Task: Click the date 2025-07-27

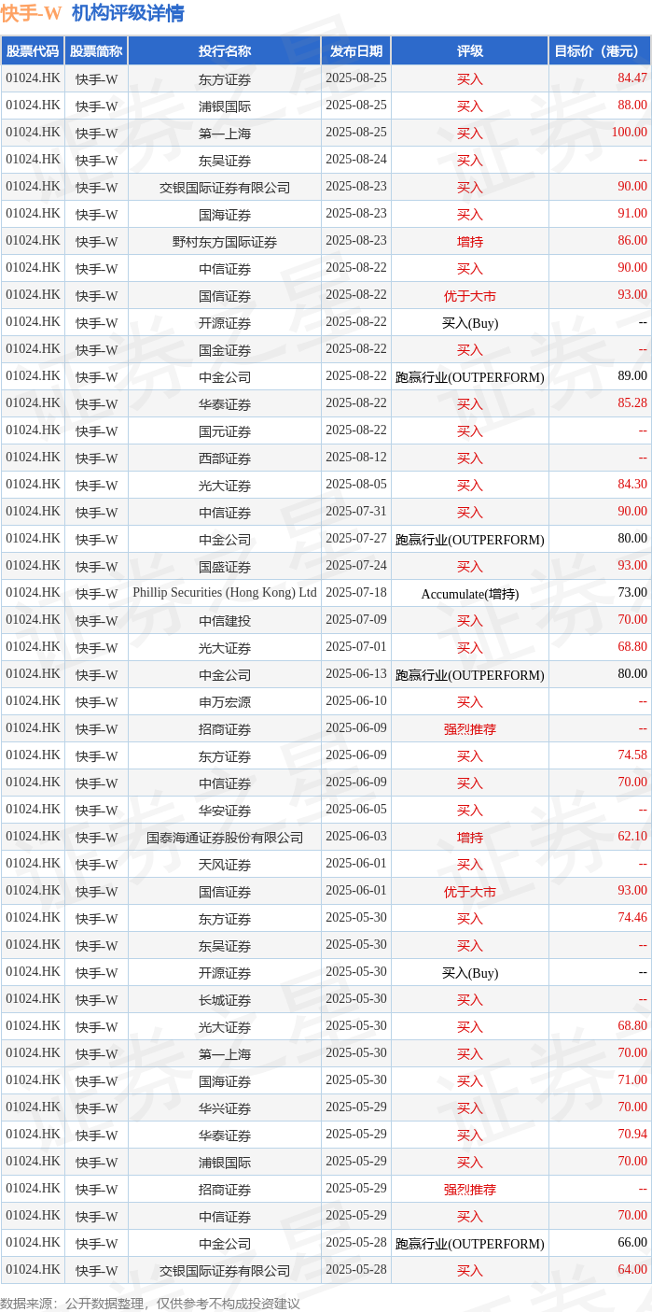Action: pyautogui.click(x=355, y=539)
